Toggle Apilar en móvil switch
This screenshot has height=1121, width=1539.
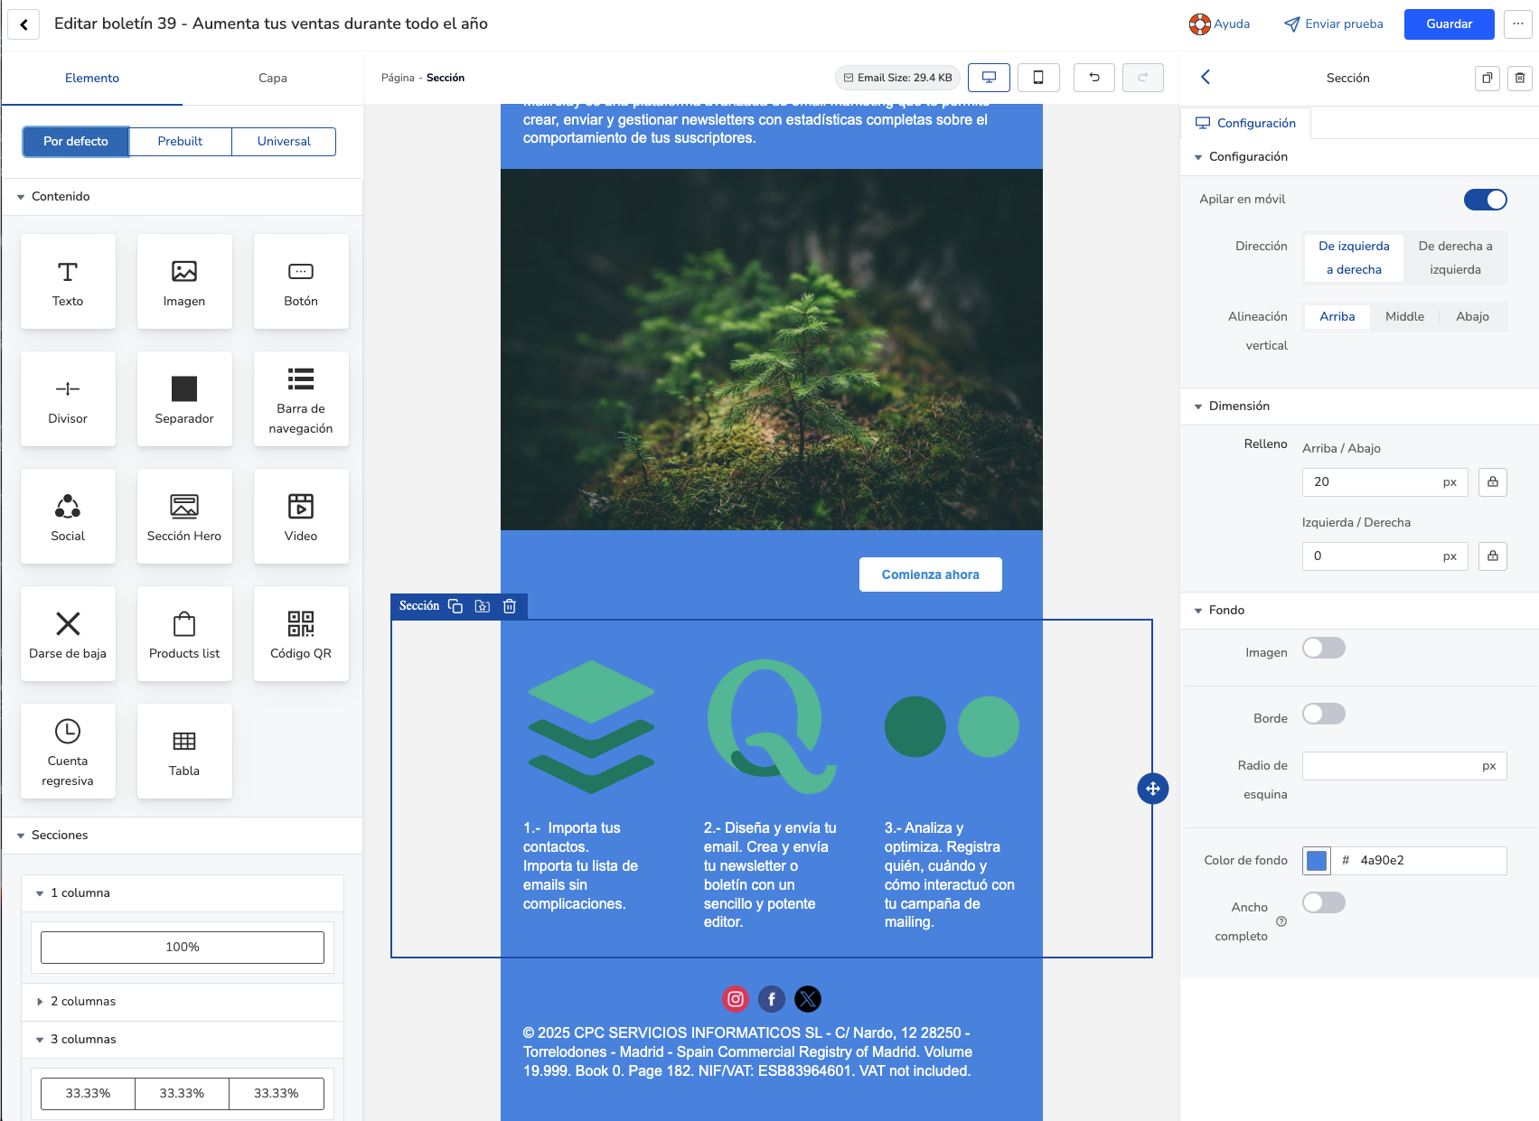point(1486,200)
